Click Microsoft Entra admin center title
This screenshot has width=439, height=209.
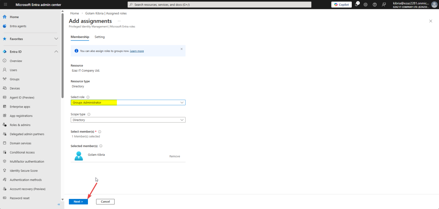[x=38, y=5]
